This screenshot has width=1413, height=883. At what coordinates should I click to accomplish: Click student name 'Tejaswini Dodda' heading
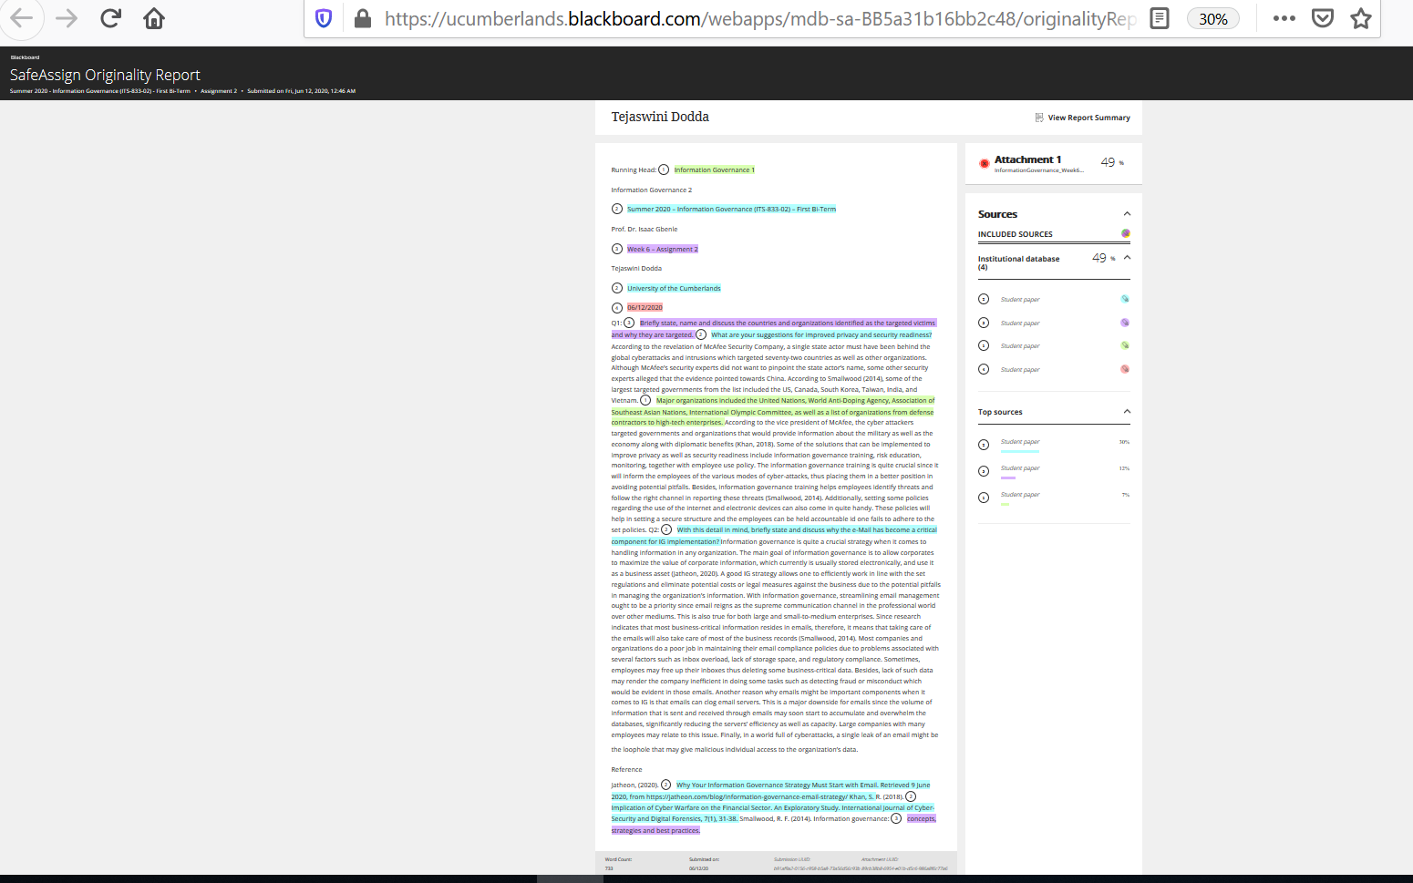point(660,117)
